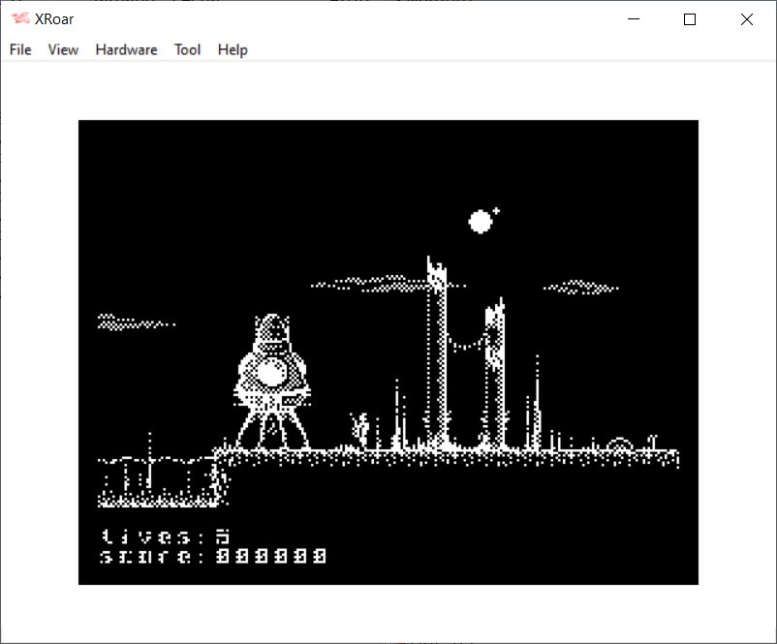This screenshot has height=644, width=777.
Task: Open the File menu
Action: 20,49
